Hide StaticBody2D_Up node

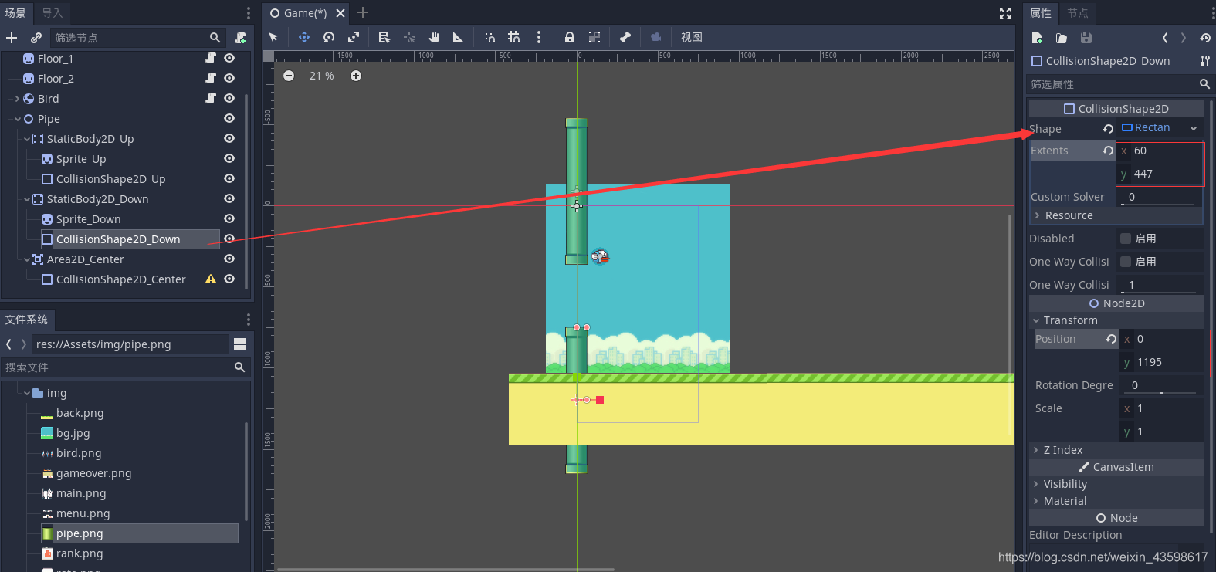coord(229,138)
